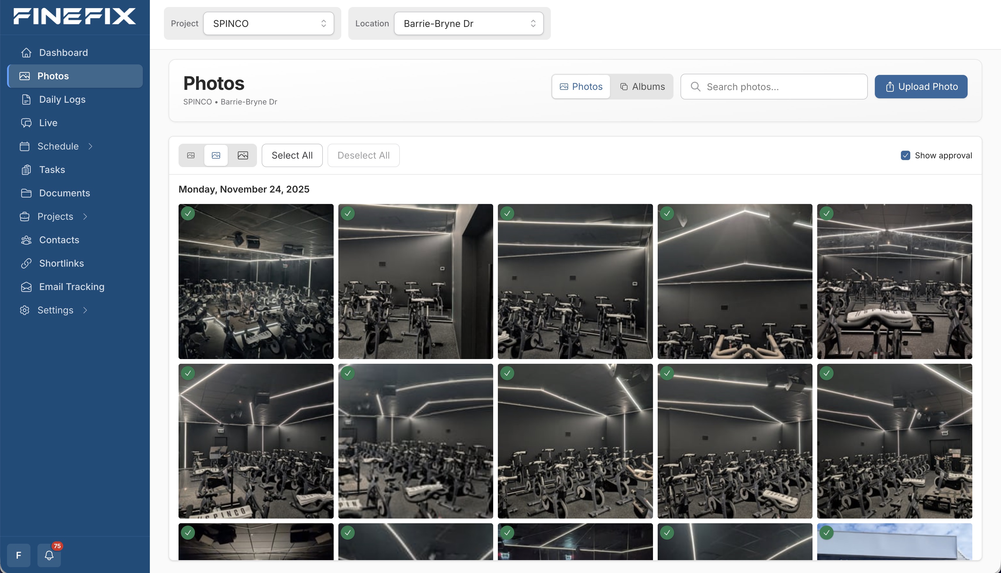The image size is (1001, 573).
Task: Click the Upload Photo button
Action: (921, 87)
